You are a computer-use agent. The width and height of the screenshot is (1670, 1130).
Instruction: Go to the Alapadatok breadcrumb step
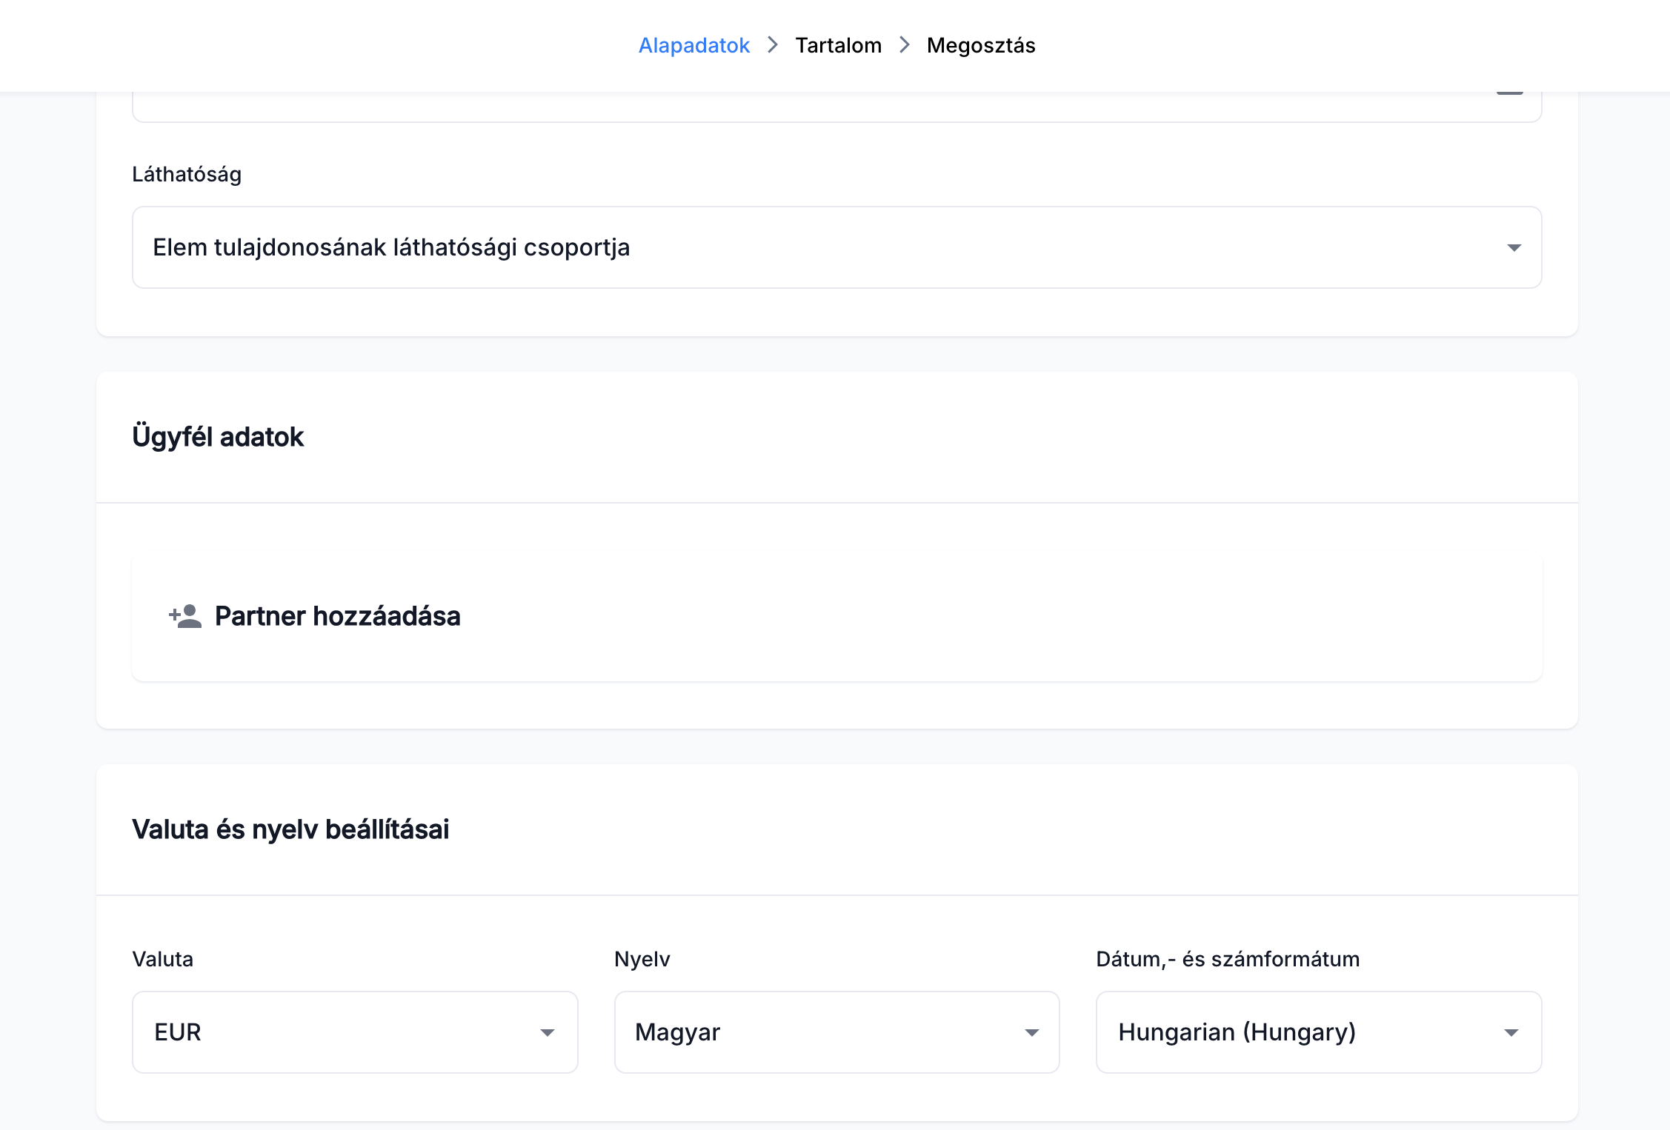click(693, 45)
